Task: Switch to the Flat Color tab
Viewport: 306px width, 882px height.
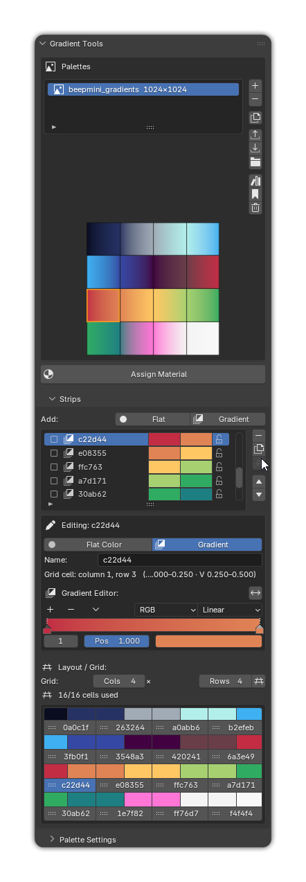Action: coord(98,545)
